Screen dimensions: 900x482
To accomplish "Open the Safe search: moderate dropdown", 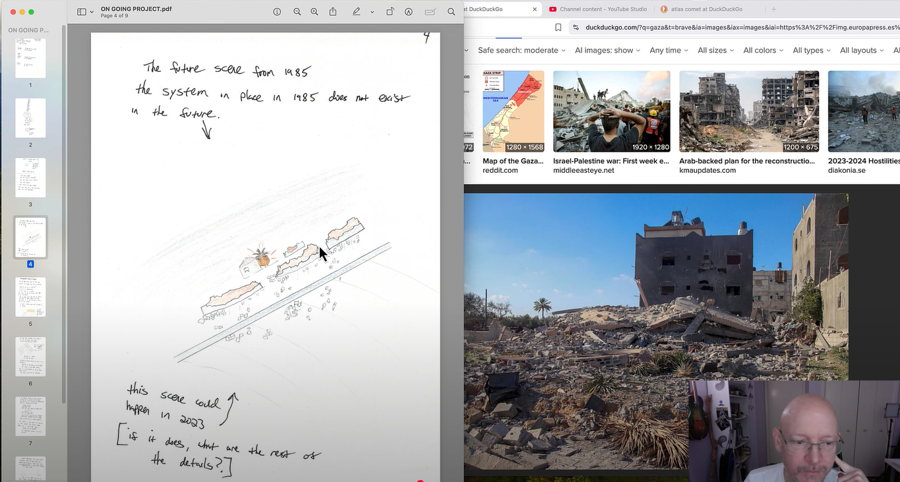I will [x=522, y=50].
